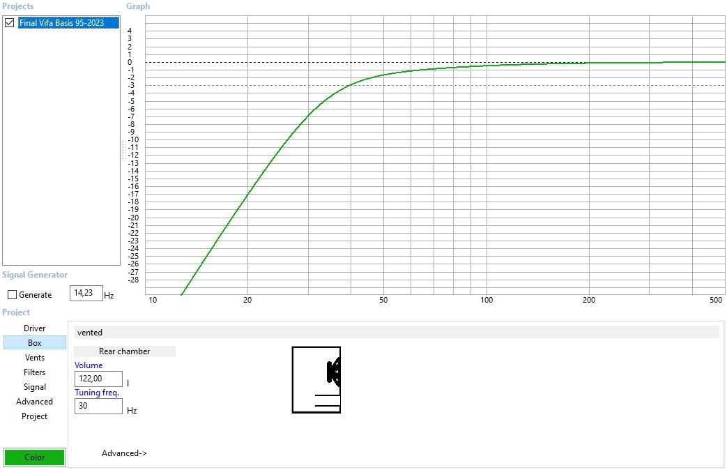Click the Advanced-> link
This screenshot has height=470, width=727.
[124, 453]
